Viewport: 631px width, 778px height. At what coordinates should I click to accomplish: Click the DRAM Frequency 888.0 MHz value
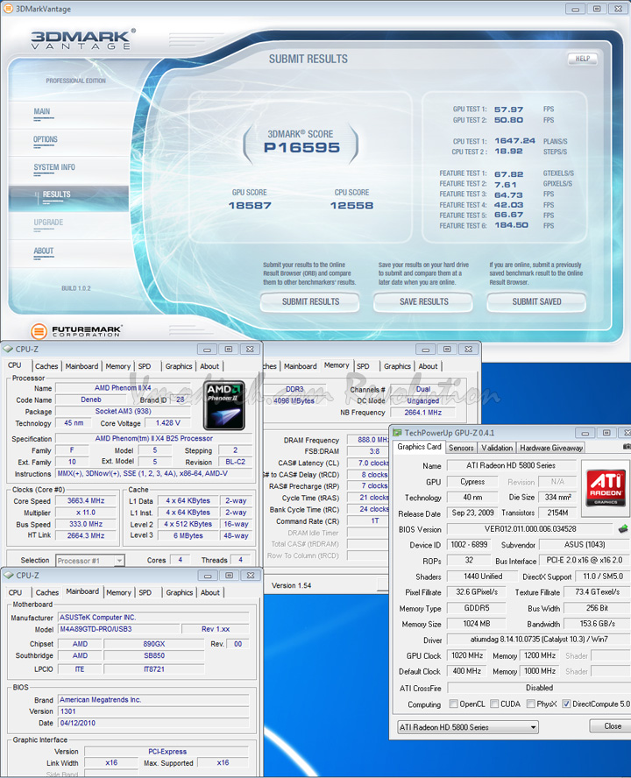pos(368,440)
